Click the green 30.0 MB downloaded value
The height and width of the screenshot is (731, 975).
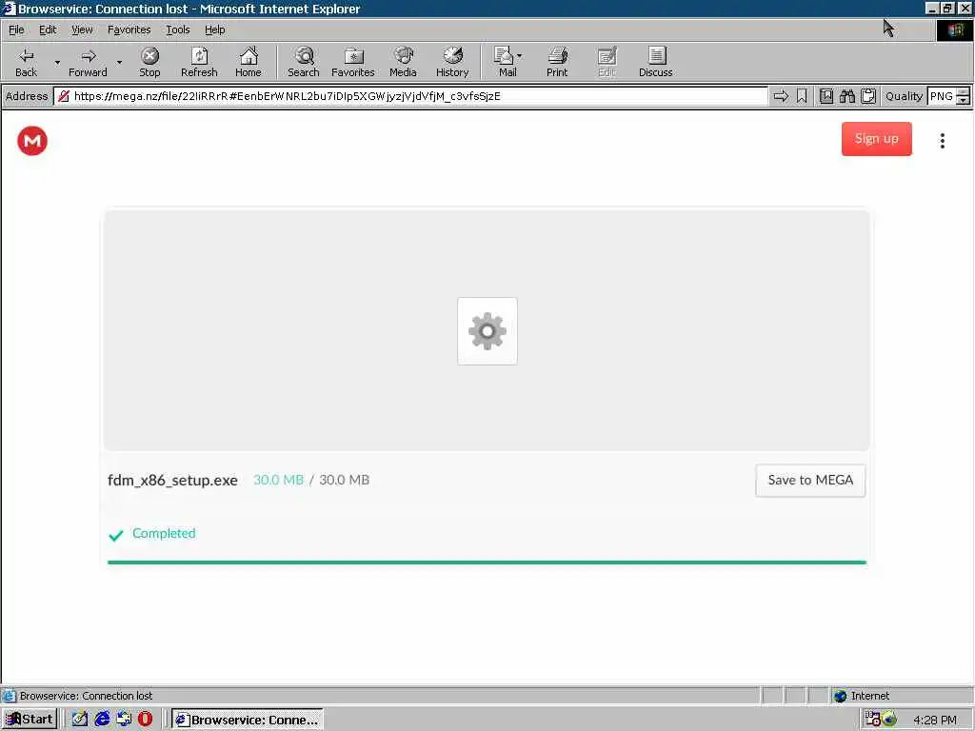point(278,480)
